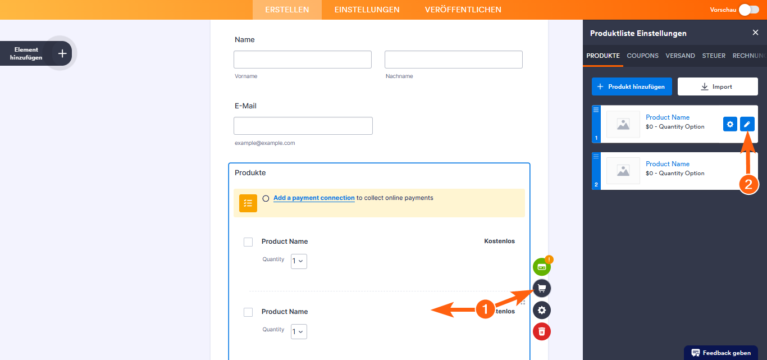
Task: Open first product's settings gear
Action: [730, 124]
